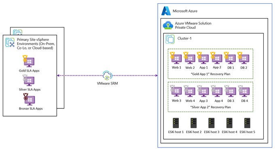The width and height of the screenshot is (275, 150).
Task: Click the Bronze SLA Apps VM icon
Action: [29, 99]
